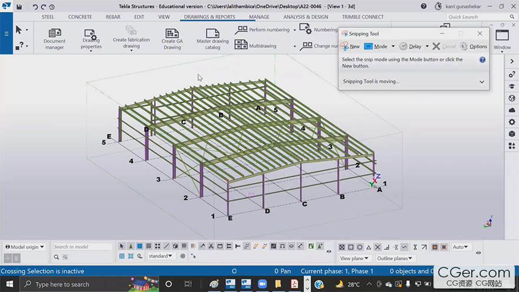Click the save icon in title bar

pos(19,6)
